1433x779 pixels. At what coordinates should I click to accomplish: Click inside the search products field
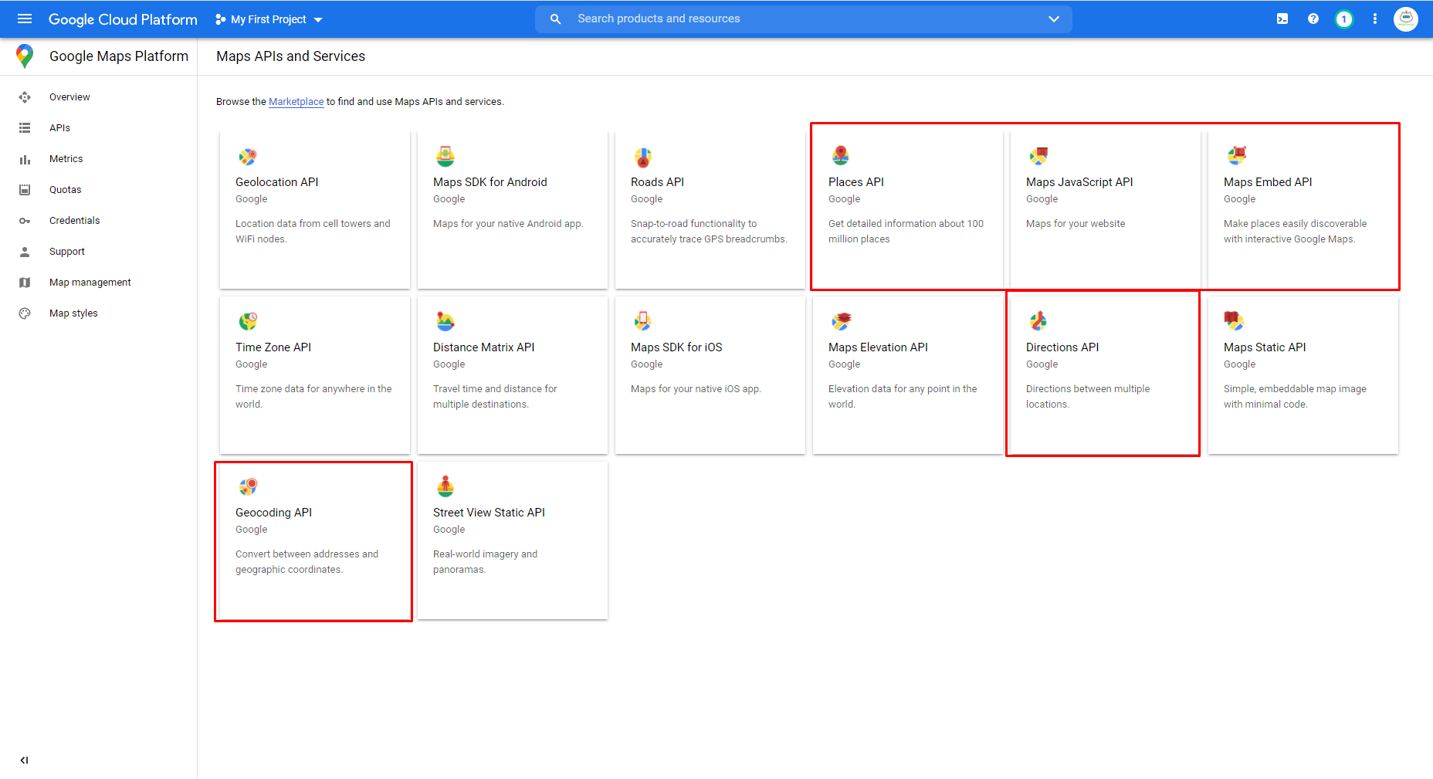tap(803, 19)
